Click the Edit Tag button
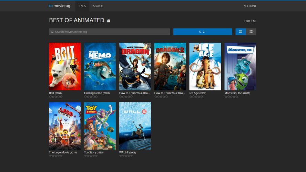The width and height of the screenshot is (306, 172). click(250, 21)
